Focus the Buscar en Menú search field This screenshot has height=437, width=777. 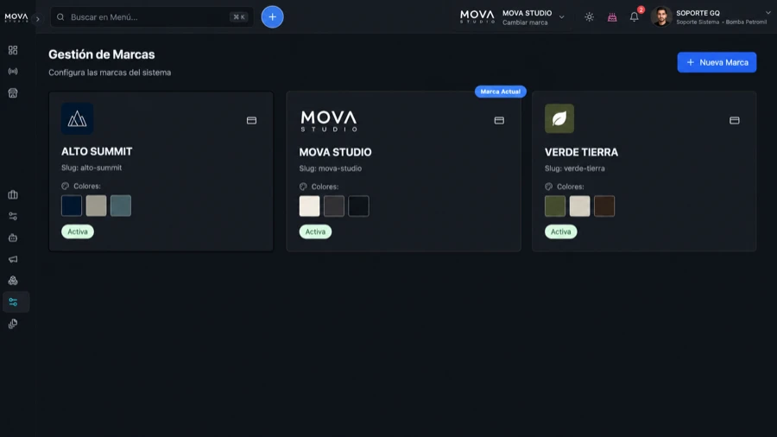(152, 17)
